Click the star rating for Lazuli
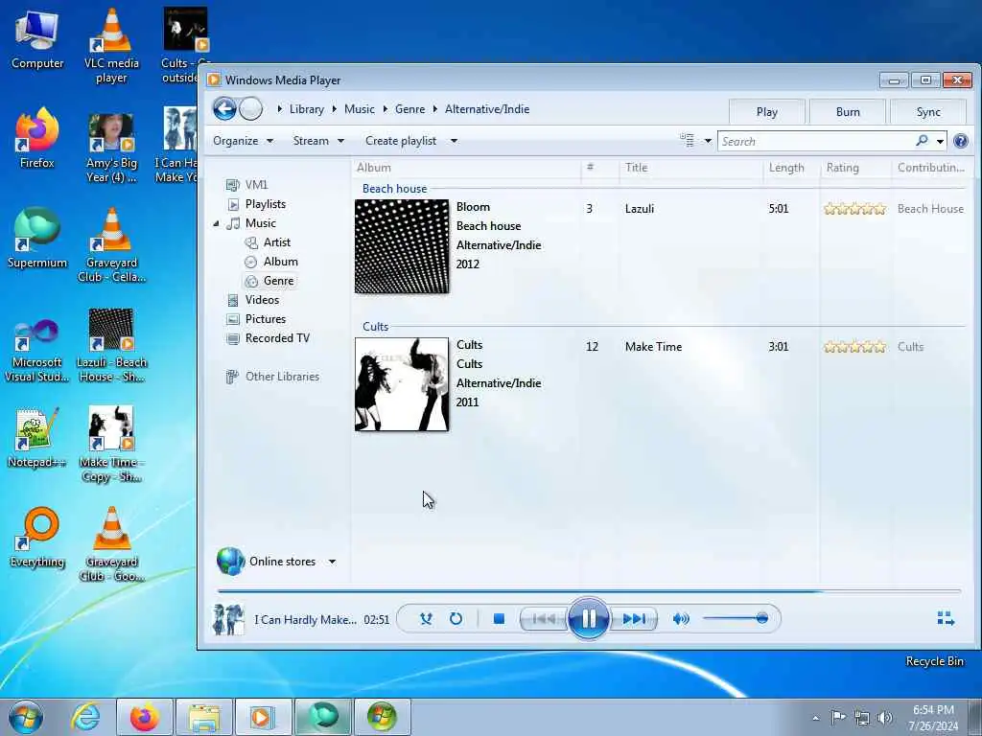Viewport: 982px width, 736px height. point(854,209)
